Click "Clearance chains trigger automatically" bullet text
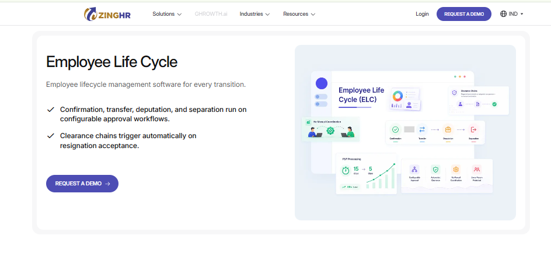 (128, 140)
